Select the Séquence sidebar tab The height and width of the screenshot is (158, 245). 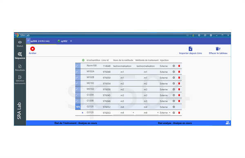[x=20, y=55]
